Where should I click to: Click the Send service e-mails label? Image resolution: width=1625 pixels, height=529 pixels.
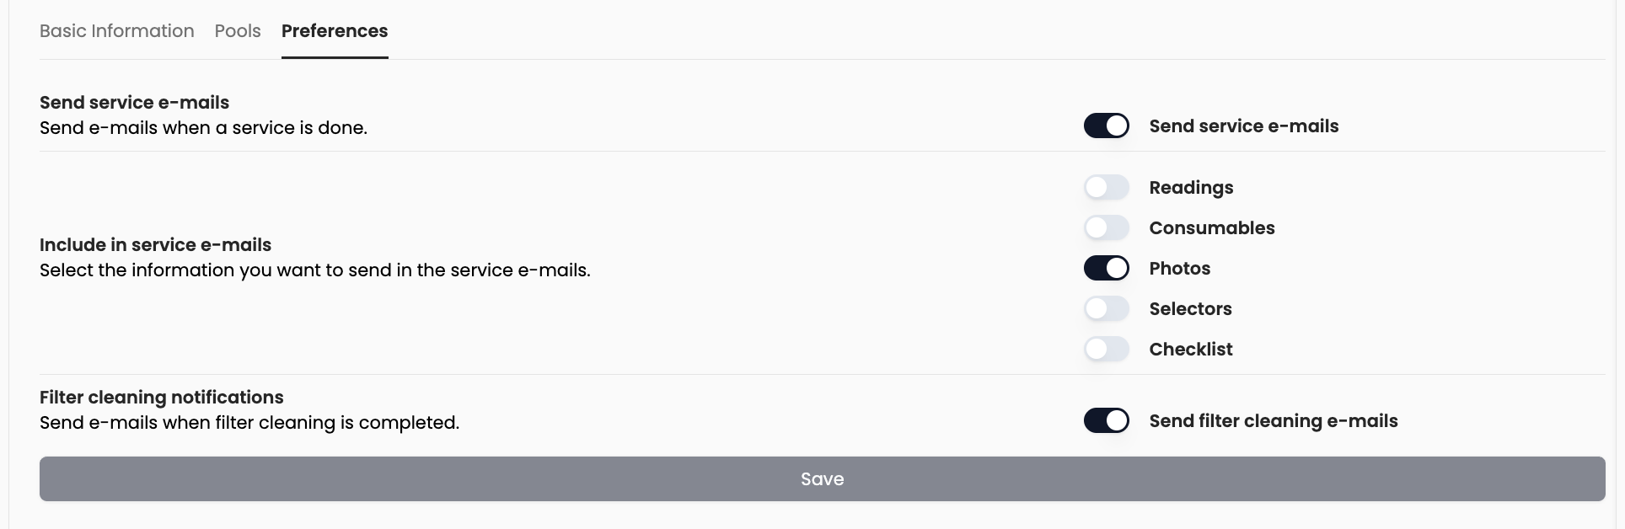pyautogui.click(x=1244, y=126)
